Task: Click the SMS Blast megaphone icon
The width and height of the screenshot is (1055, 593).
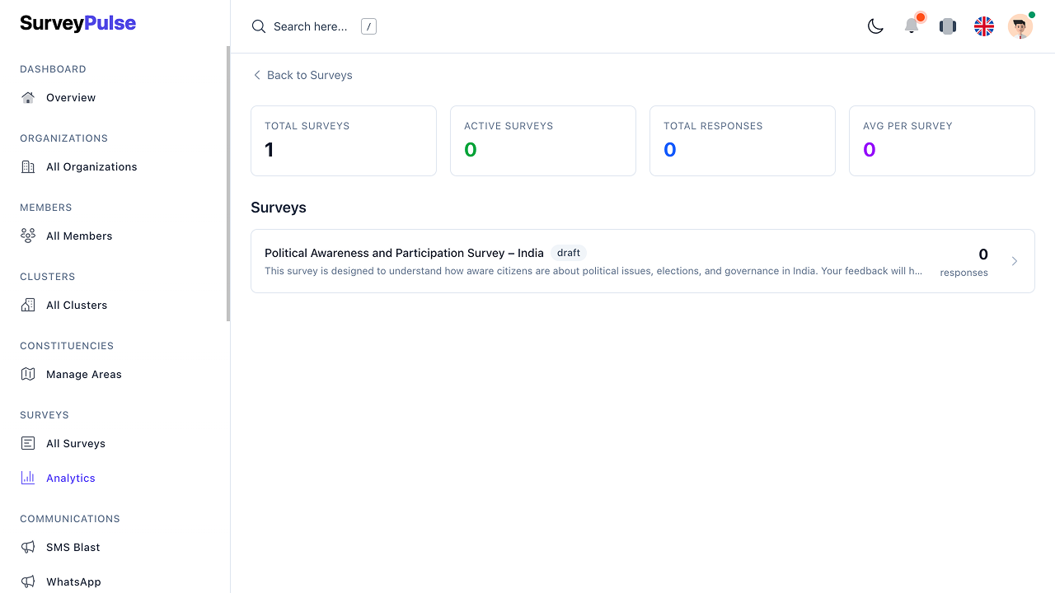Action: pyautogui.click(x=28, y=547)
